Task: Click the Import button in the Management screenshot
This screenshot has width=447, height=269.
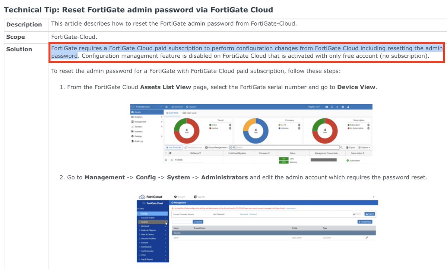Action: 370,214
